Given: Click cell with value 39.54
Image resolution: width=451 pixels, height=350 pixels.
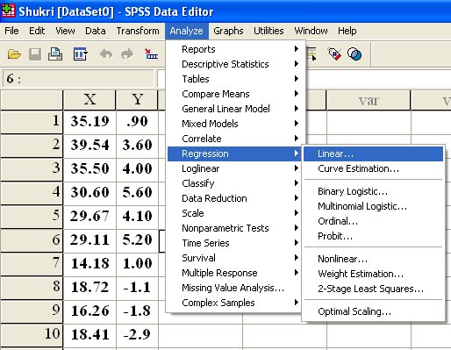Looking at the screenshot, I should (x=89, y=146).
